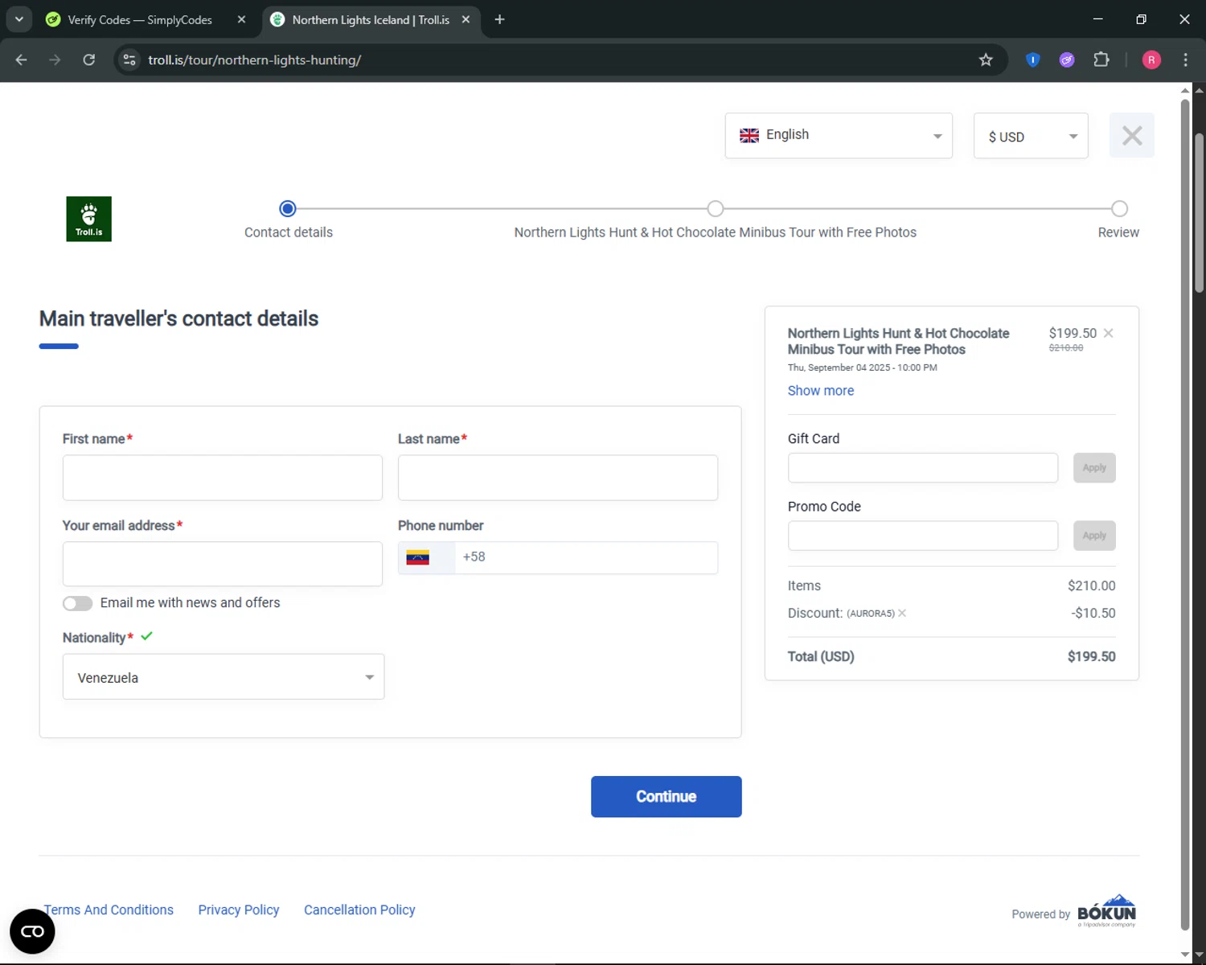This screenshot has height=965, width=1206.
Task: Open the tab search dropdown arrow
Action: point(18,19)
